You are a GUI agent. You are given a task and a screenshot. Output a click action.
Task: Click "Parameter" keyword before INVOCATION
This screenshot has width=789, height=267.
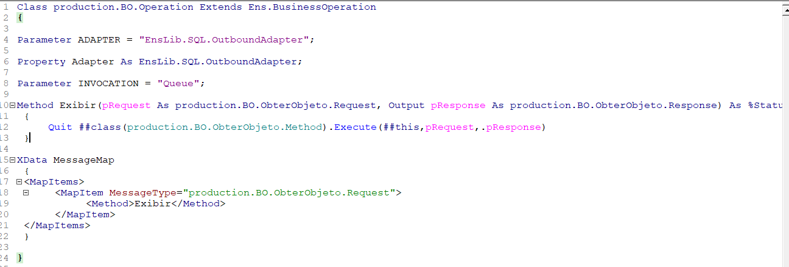[44, 84]
